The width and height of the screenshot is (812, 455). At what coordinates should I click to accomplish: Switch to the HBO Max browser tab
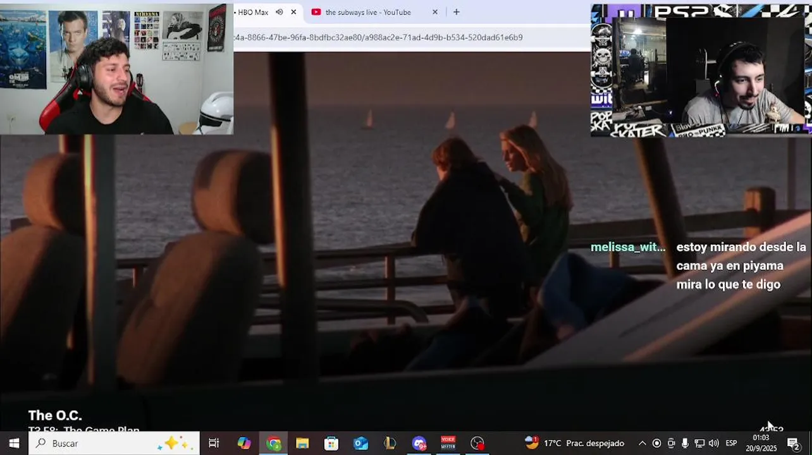point(253,12)
